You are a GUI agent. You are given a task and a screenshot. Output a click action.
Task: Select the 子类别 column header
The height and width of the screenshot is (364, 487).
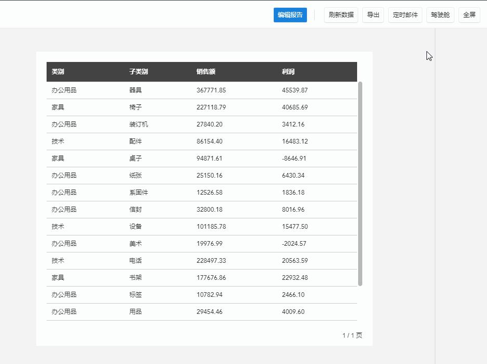138,72
